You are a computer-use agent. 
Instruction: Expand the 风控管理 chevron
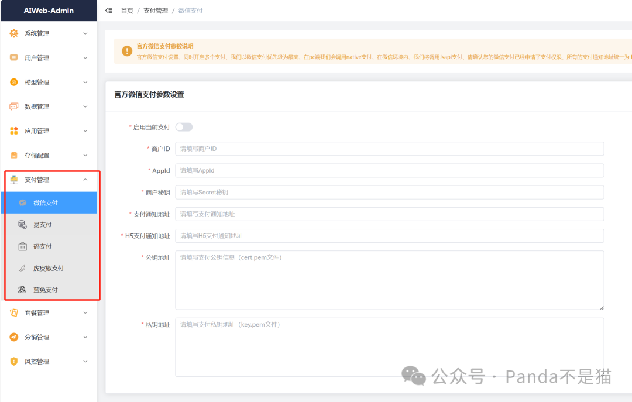click(x=85, y=361)
